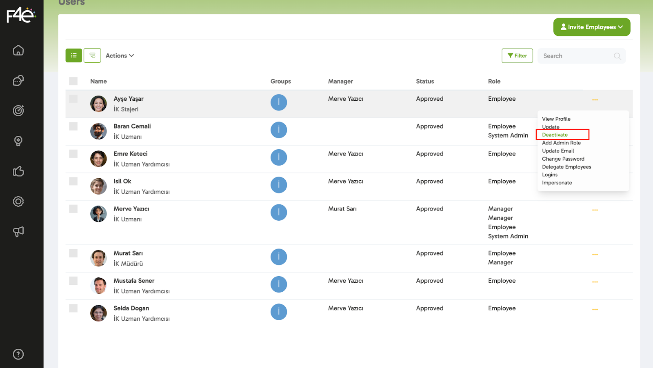Expand the Actions dropdown
This screenshot has width=653, height=368.
[x=120, y=55]
